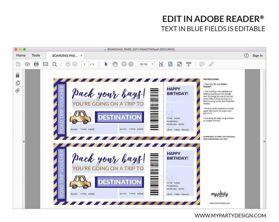Click top voucher 'DATE: TYPE HERE' field

(x=132, y=129)
